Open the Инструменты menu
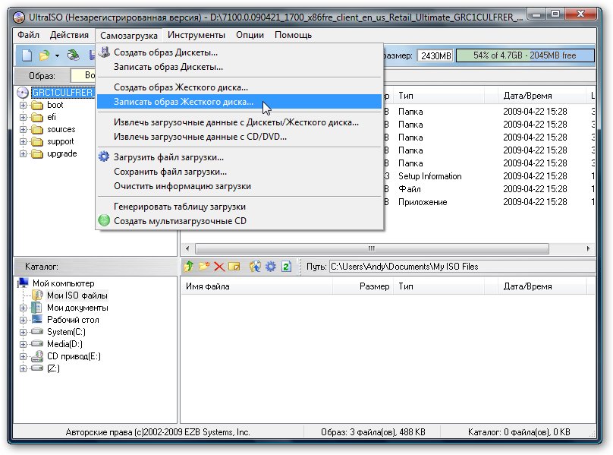 196,35
